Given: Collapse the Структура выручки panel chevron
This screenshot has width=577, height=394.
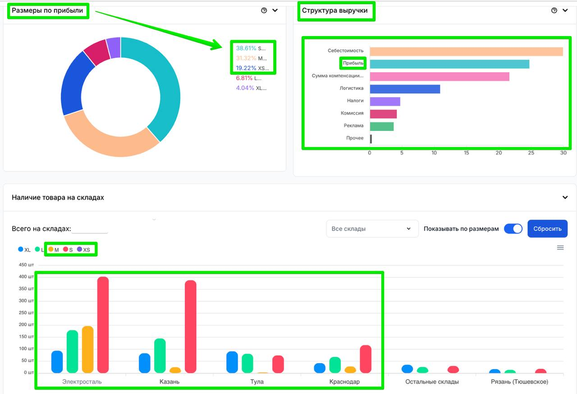Looking at the screenshot, I should point(565,10).
